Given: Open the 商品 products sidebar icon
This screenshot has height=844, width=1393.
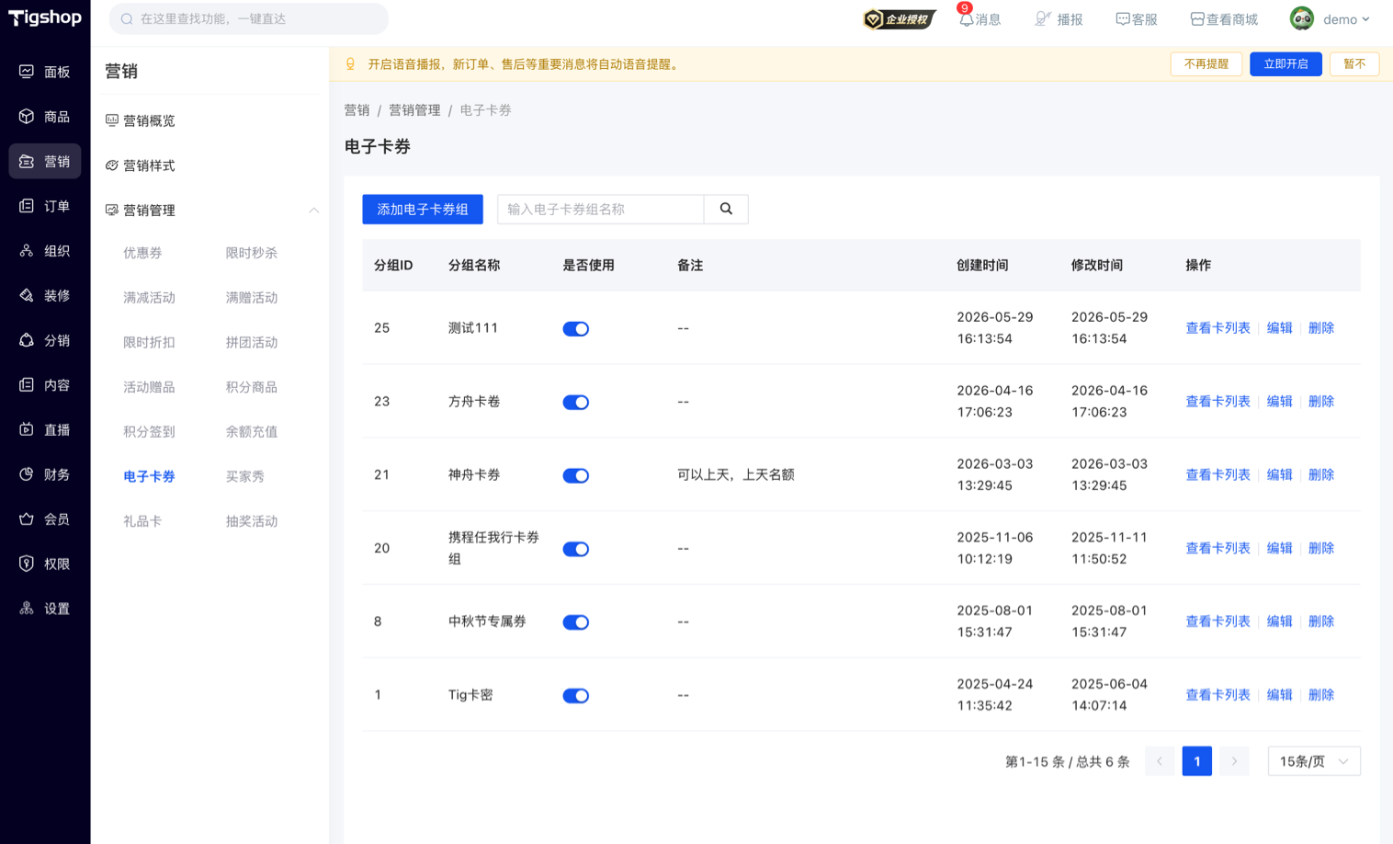Looking at the screenshot, I should tap(27, 117).
